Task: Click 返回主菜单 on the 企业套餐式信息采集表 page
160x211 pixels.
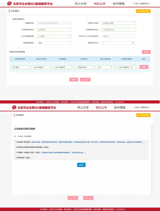Action: pos(143,115)
